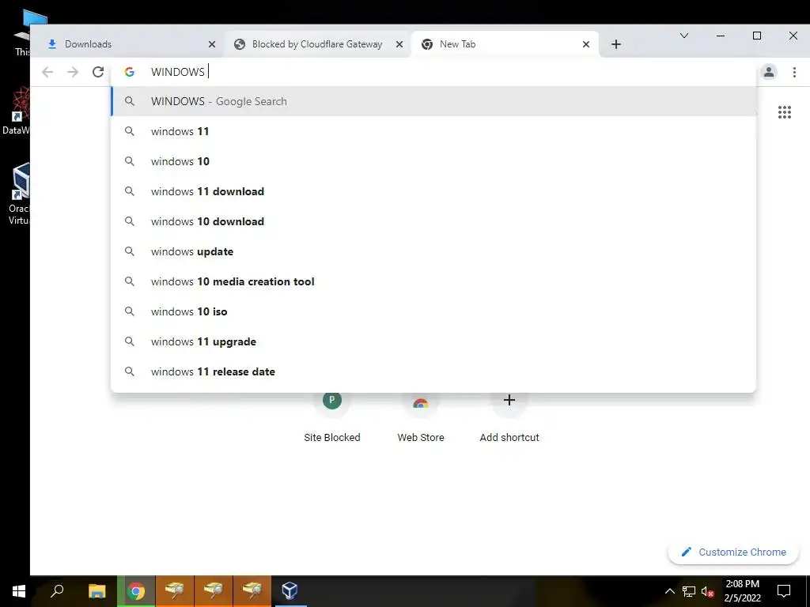This screenshot has height=607, width=810.
Task: Click the Chrome taskbar icon
Action: coord(136,591)
